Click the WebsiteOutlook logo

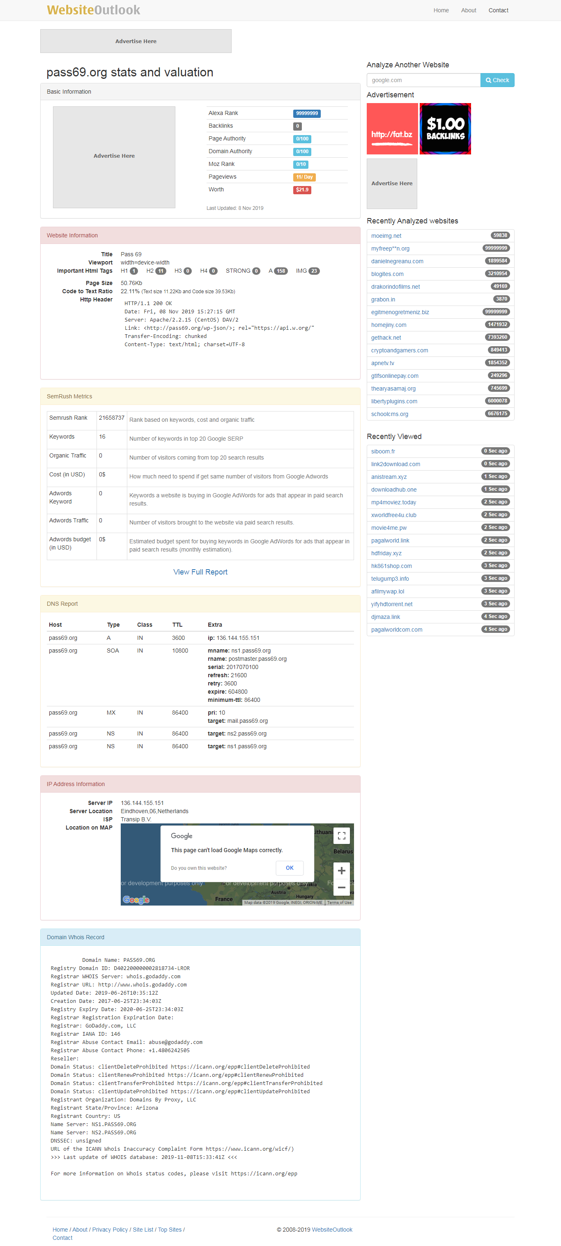93,10
